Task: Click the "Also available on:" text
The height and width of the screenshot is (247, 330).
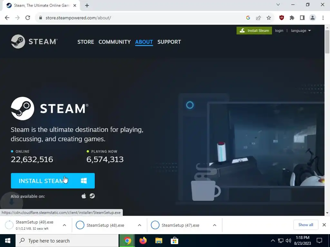Action: (x=28, y=197)
